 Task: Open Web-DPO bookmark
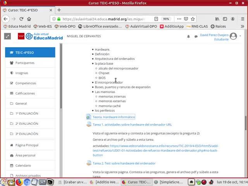click(65, 26)
